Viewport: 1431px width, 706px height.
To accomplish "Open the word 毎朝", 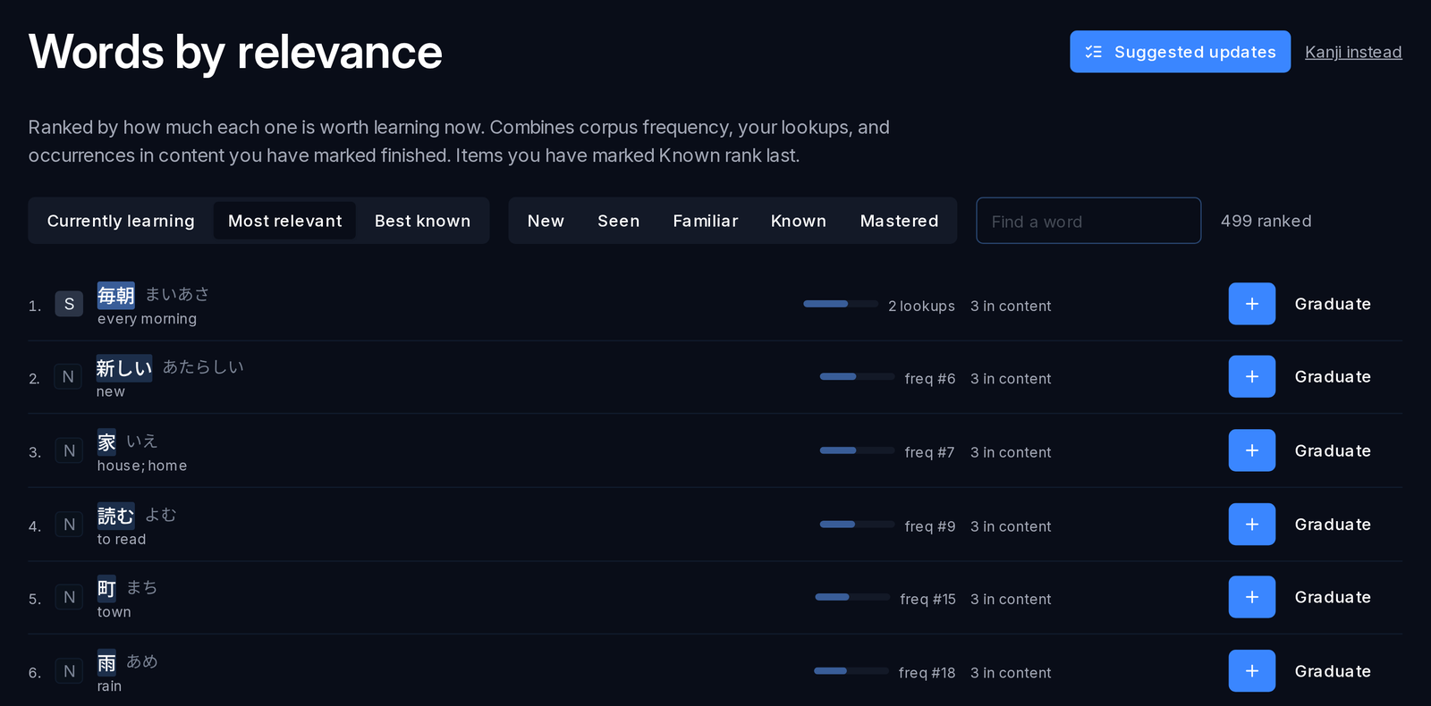I will click(x=116, y=295).
